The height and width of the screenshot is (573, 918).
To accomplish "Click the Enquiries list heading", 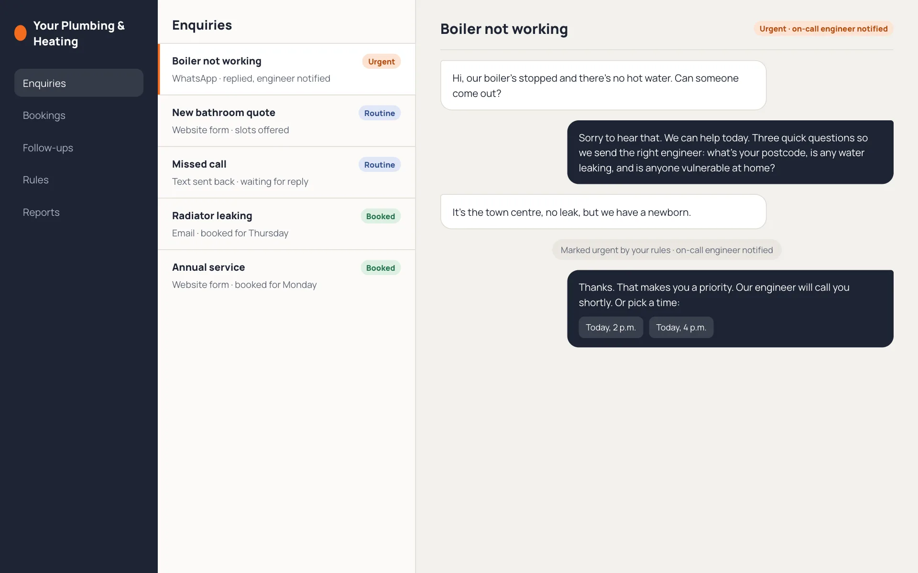I will point(202,25).
